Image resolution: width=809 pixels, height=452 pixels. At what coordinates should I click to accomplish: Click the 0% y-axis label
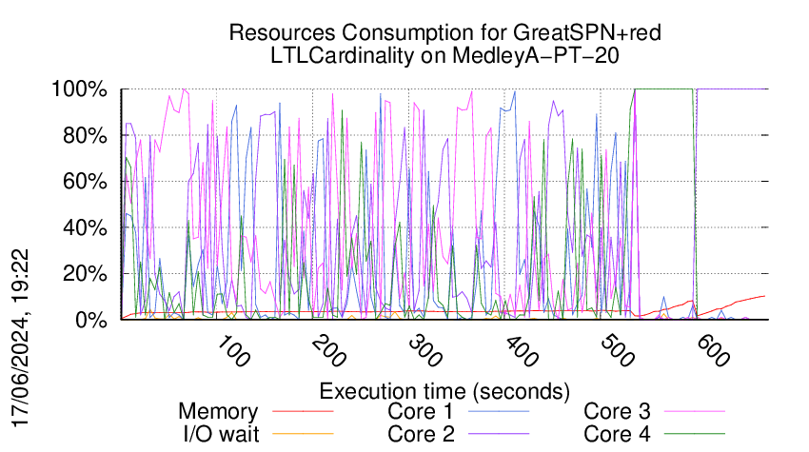[x=90, y=320]
